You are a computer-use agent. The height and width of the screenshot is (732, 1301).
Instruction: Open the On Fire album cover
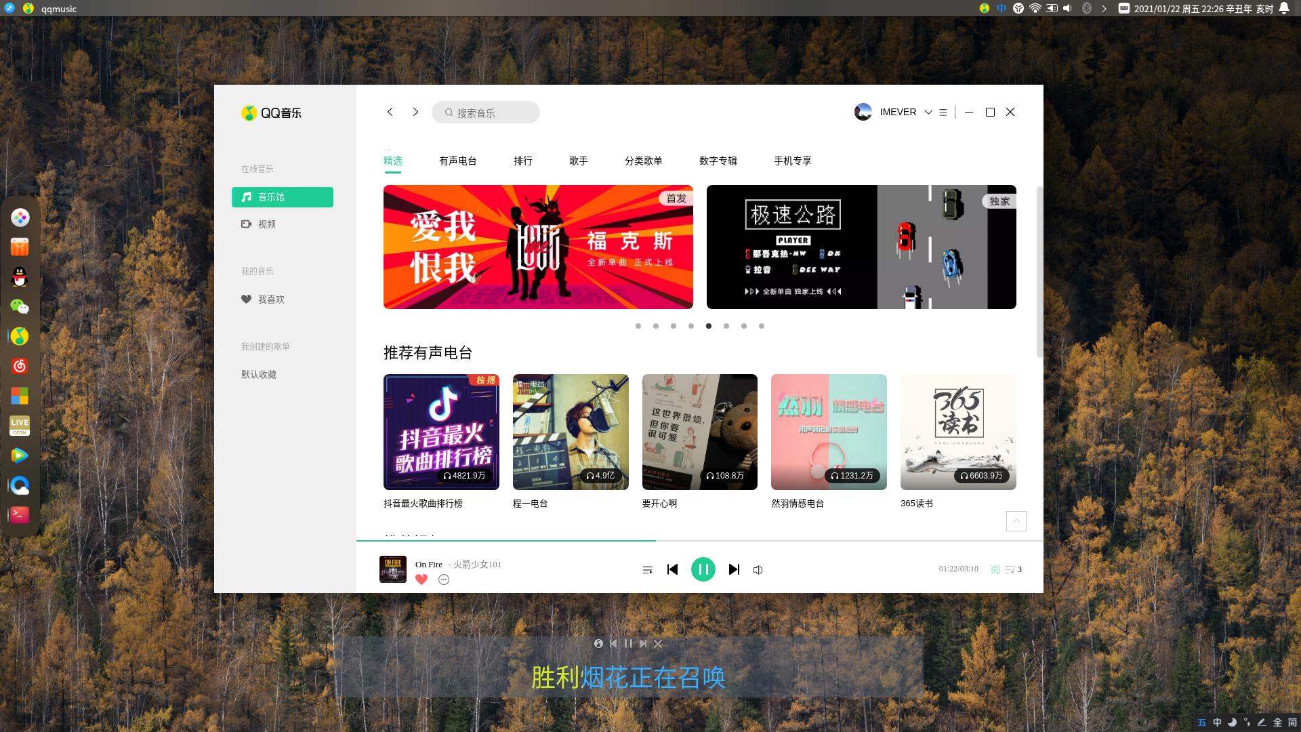pyautogui.click(x=393, y=569)
